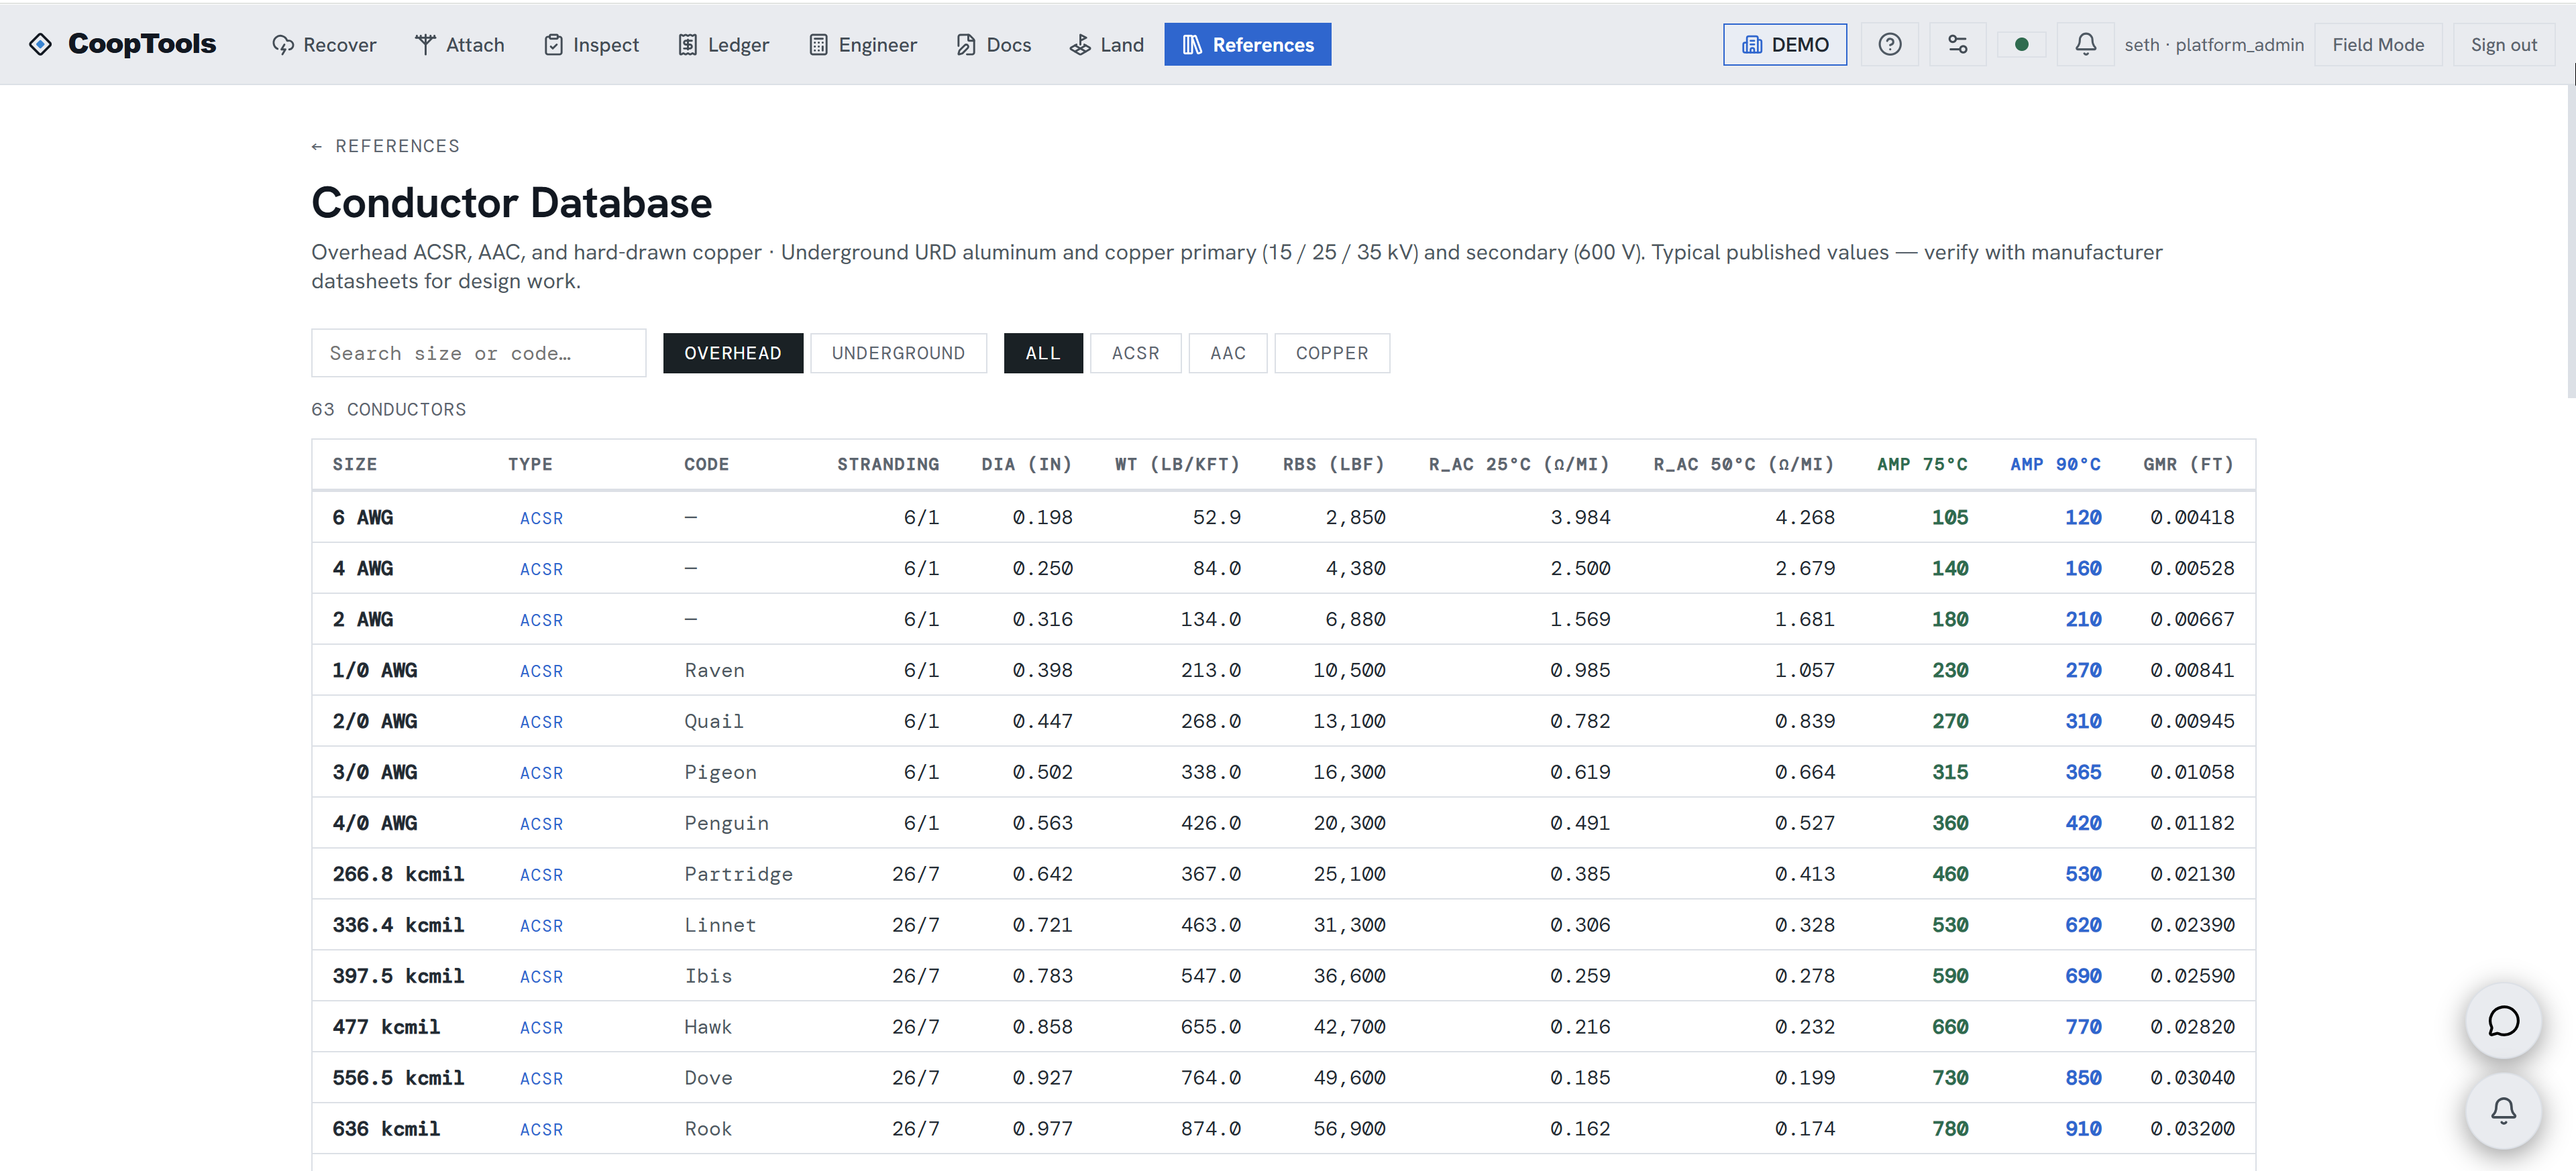
Task: Open the floating chat bubble button
Action: [x=2503, y=1021]
